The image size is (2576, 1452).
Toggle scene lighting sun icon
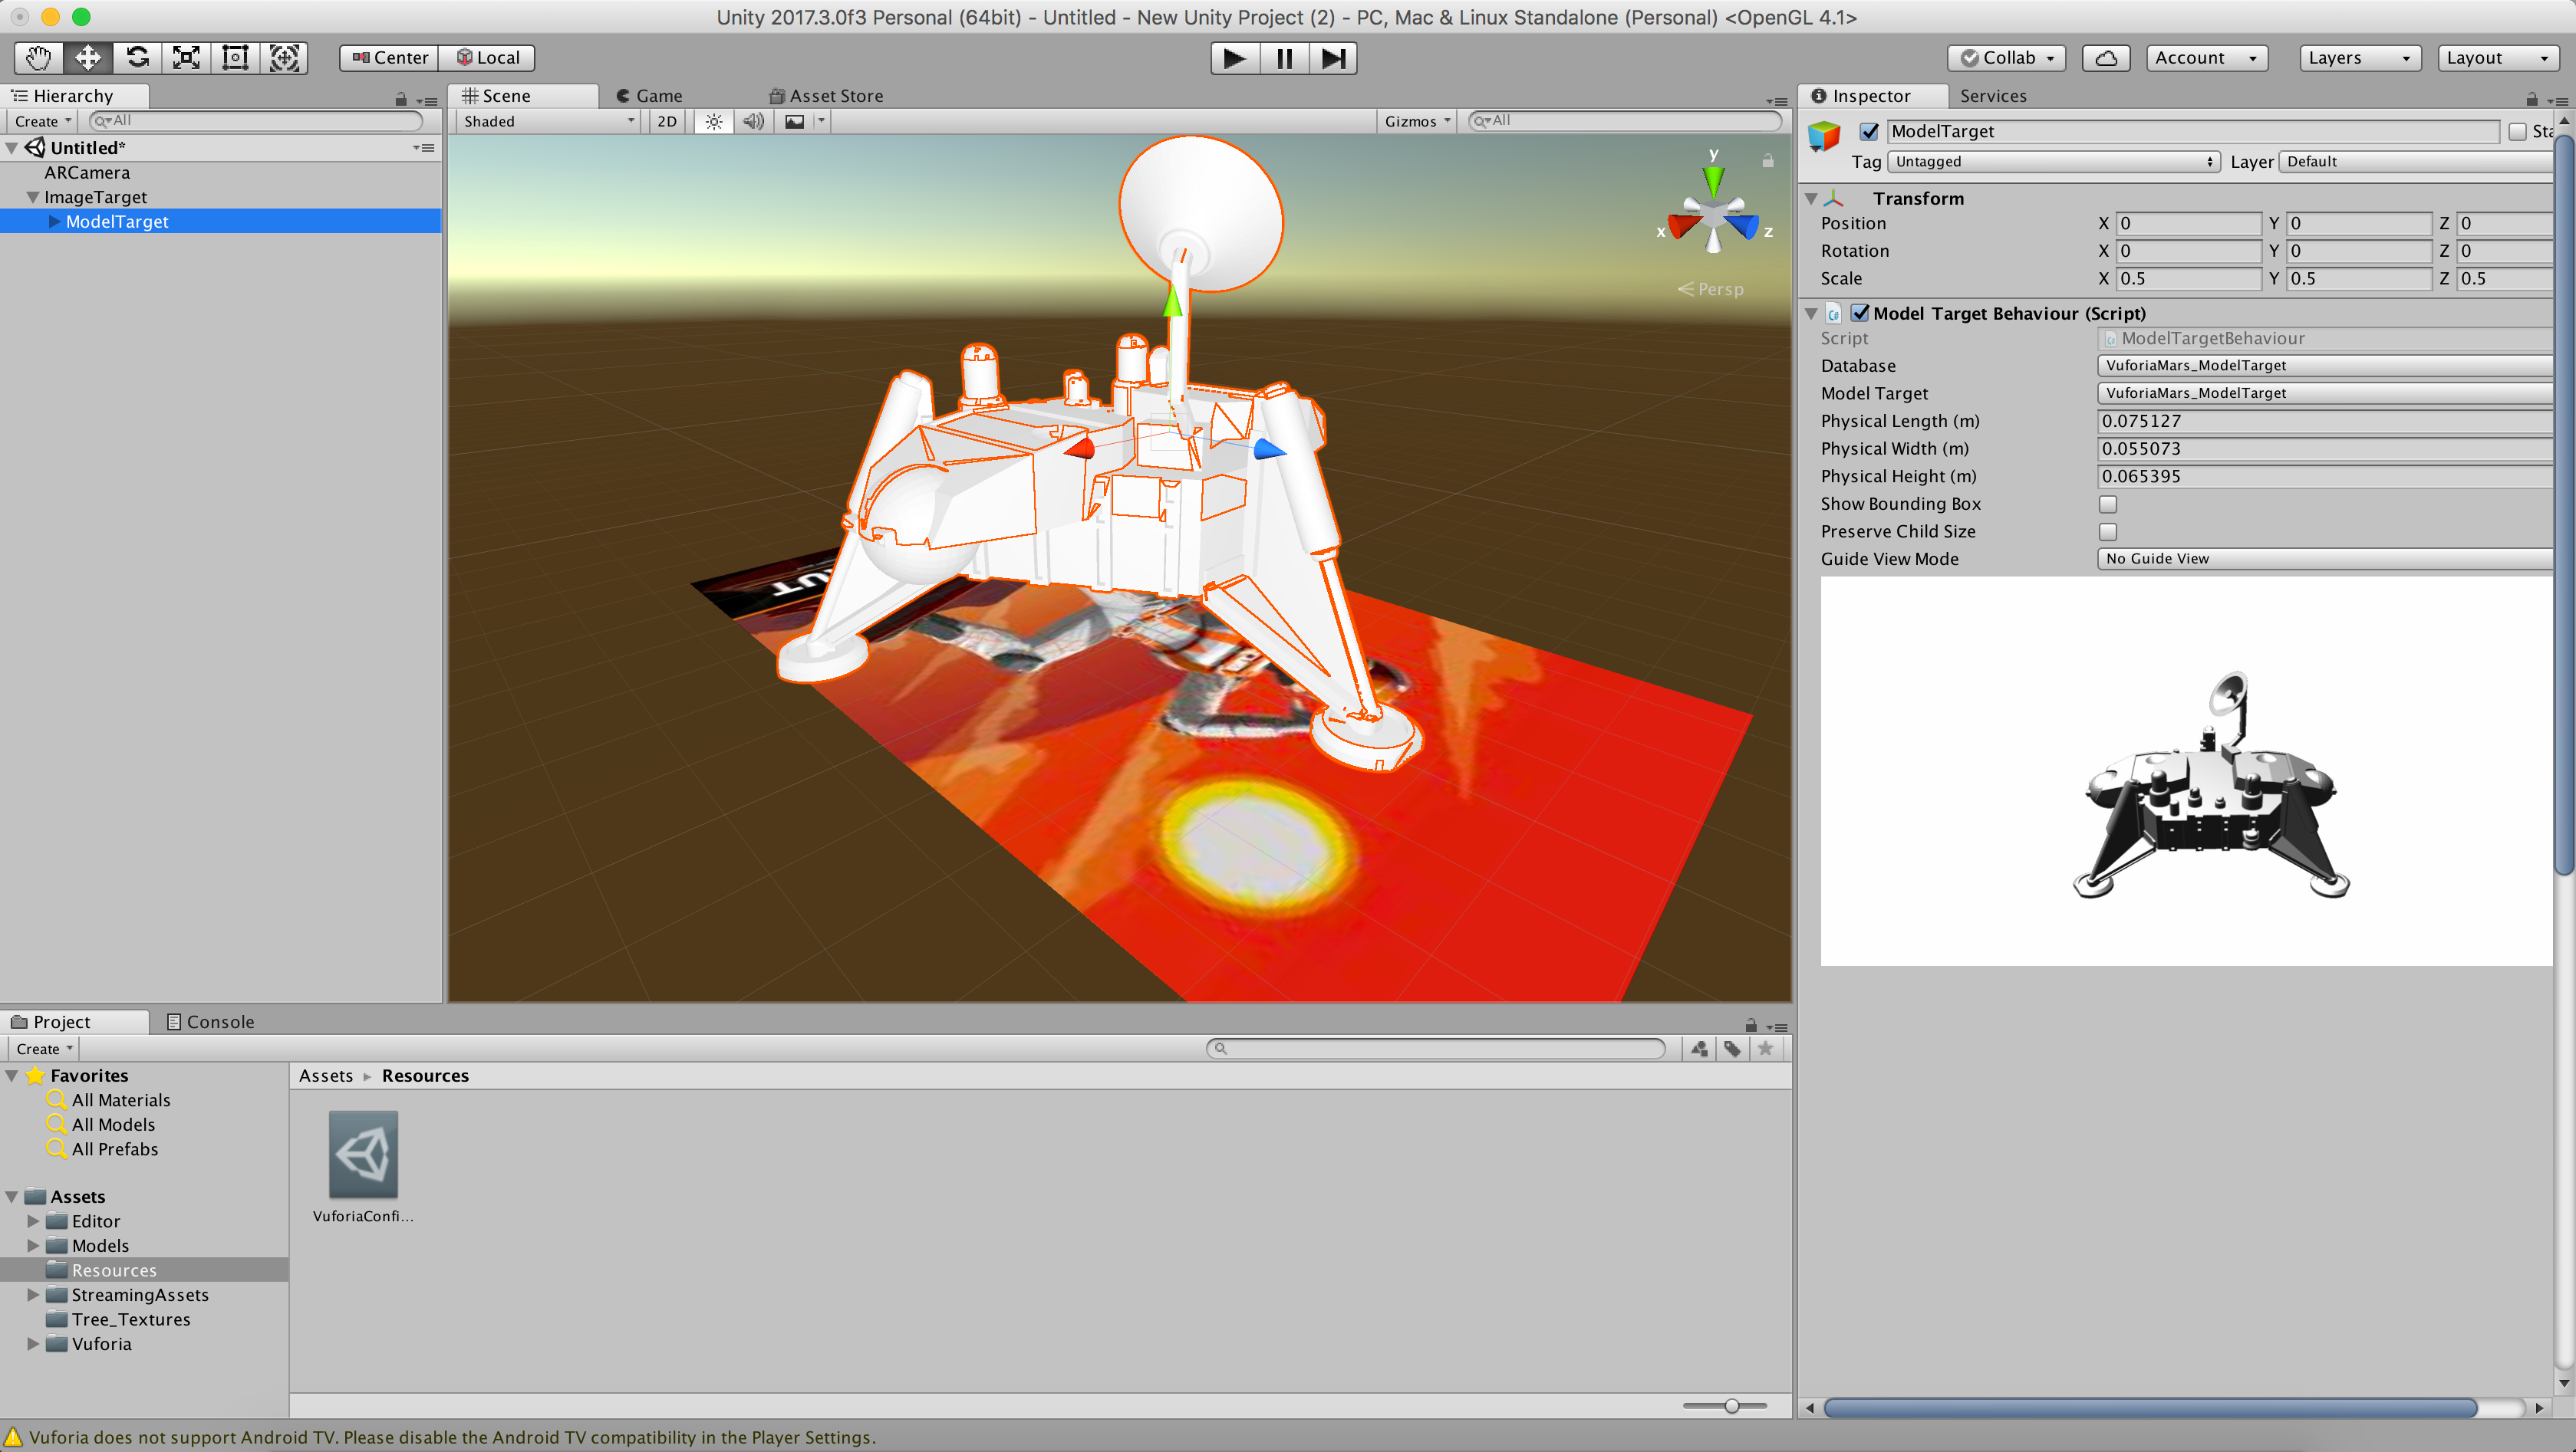(714, 122)
